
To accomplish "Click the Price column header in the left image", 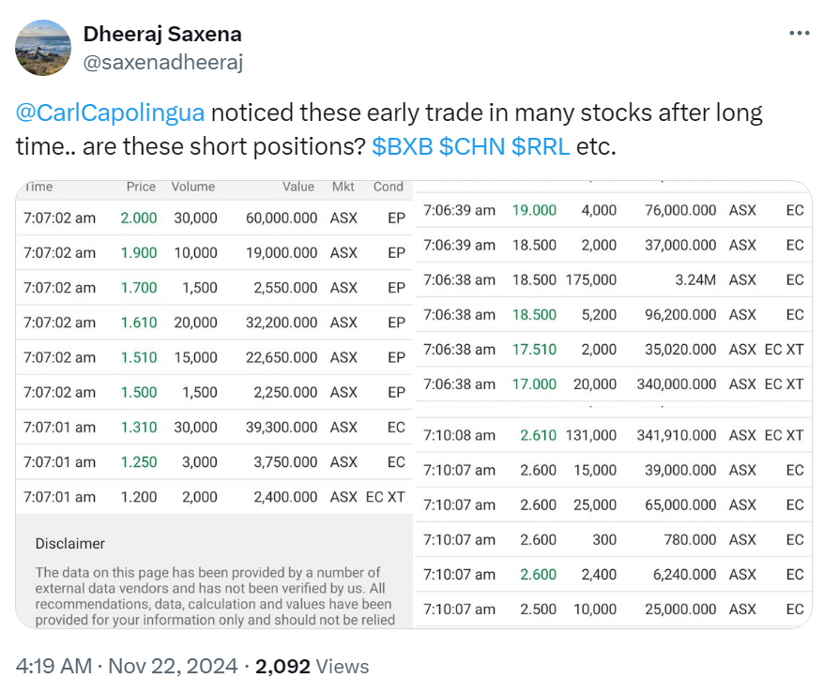I will tap(141, 187).
